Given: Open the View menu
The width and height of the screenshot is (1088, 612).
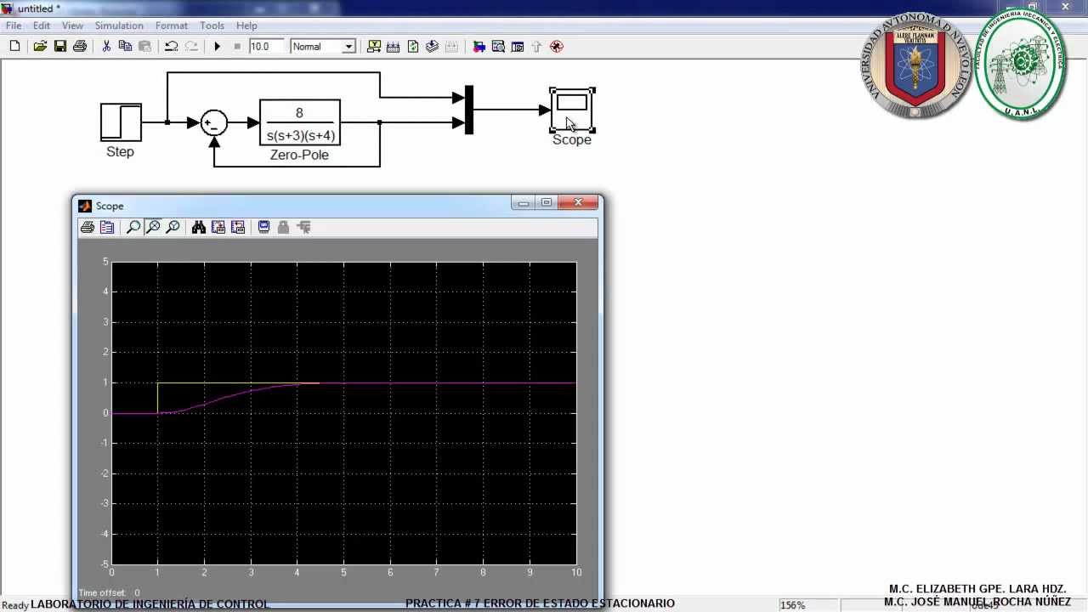Looking at the screenshot, I should (72, 25).
